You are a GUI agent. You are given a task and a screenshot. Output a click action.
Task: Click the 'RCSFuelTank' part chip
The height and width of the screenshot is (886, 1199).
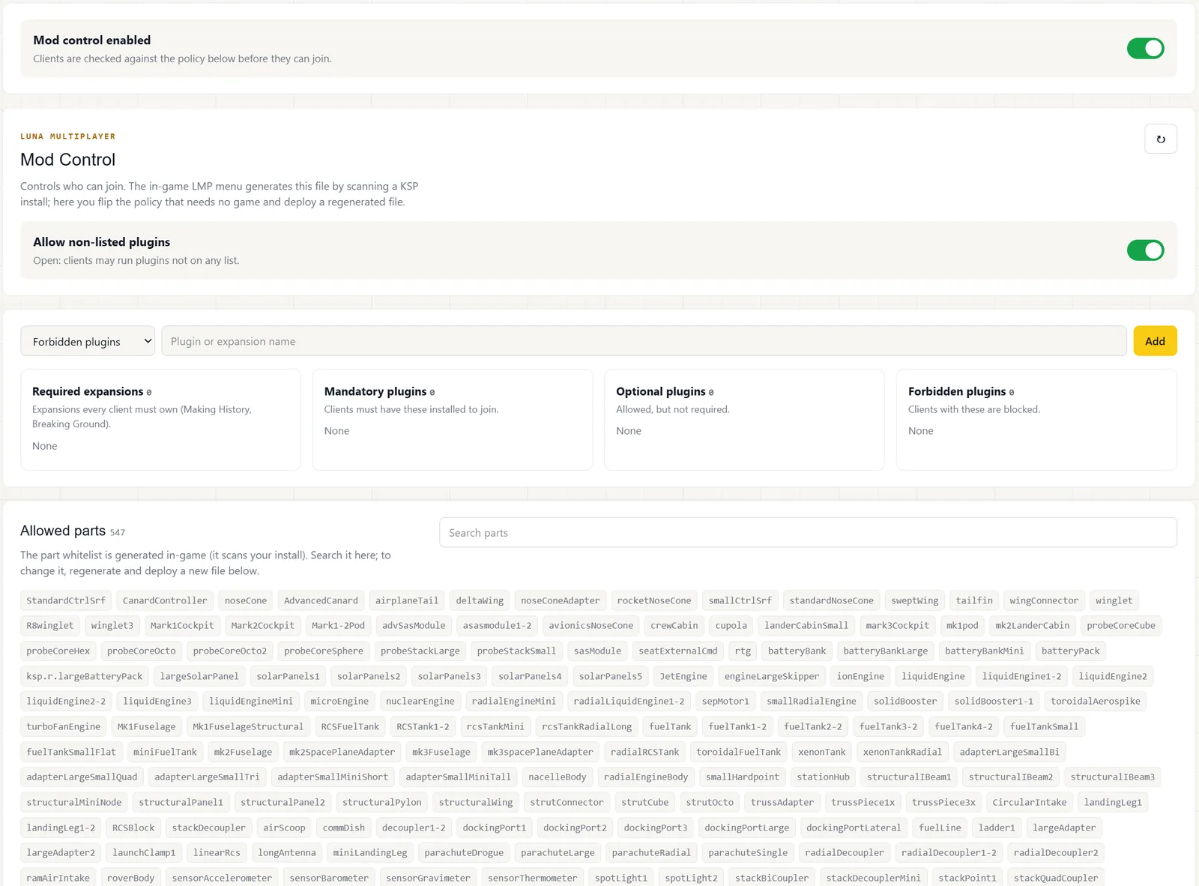click(x=350, y=726)
